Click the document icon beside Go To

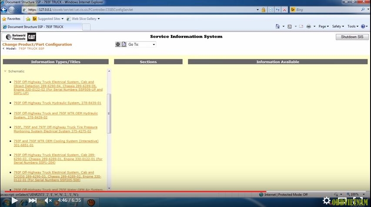coord(124,44)
